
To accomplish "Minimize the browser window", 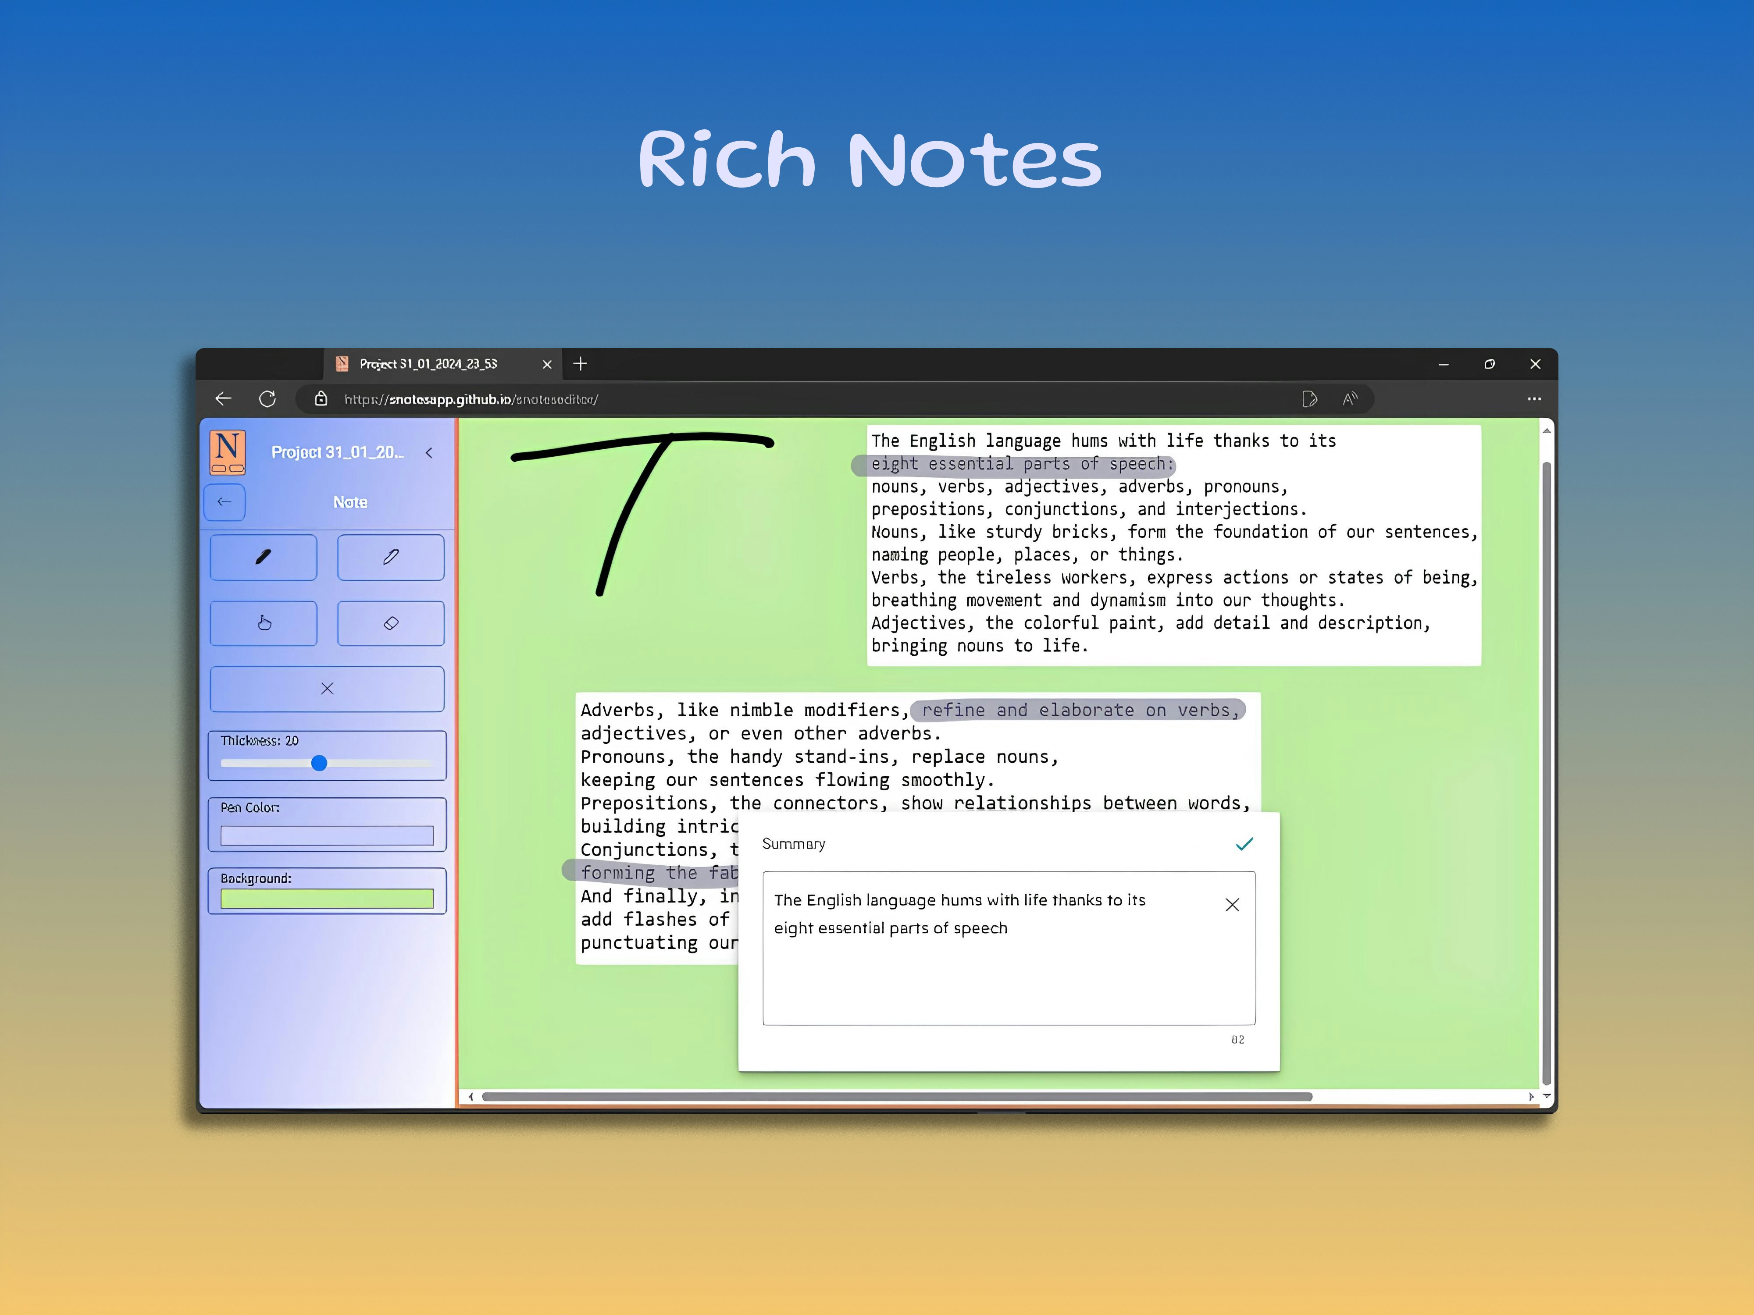I will (1443, 364).
